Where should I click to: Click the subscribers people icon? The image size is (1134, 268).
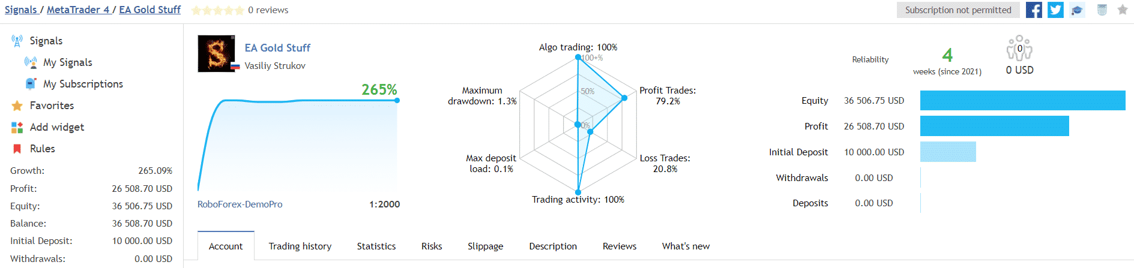pyautogui.click(x=1019, y=49)
